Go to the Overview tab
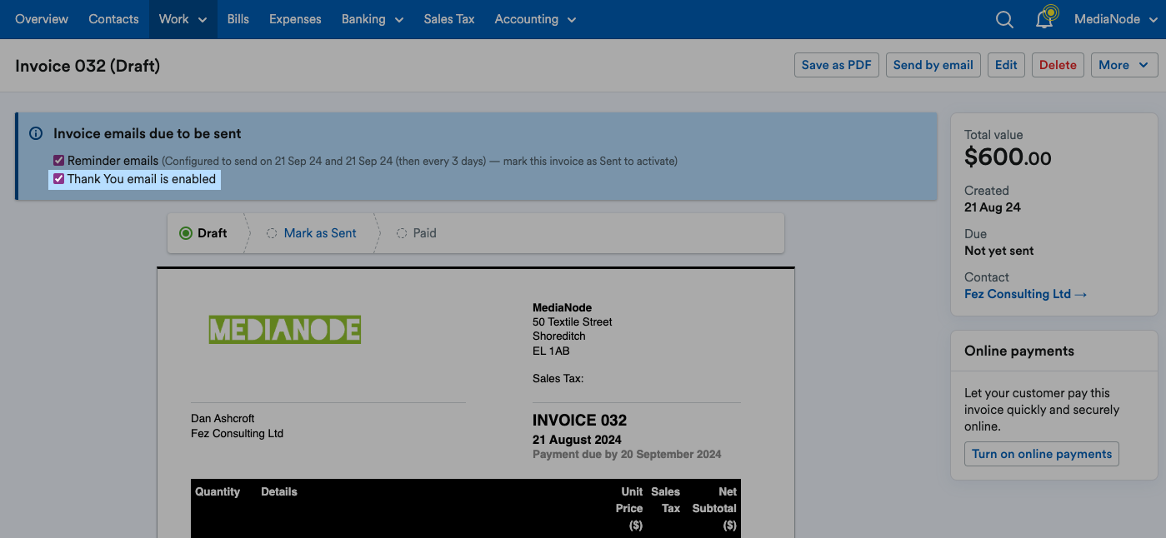Screen dimensions: 1166x538 42,19
